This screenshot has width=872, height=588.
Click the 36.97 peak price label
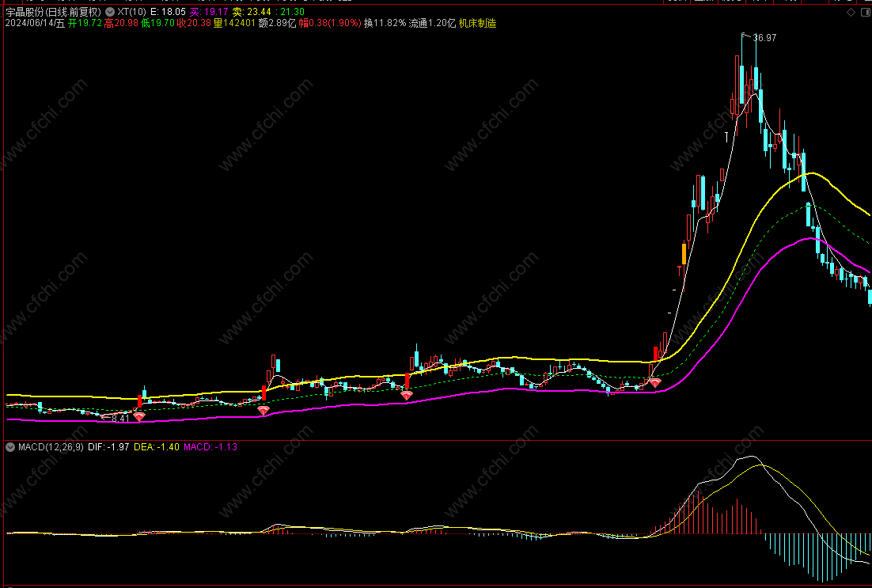coord(764,38)
